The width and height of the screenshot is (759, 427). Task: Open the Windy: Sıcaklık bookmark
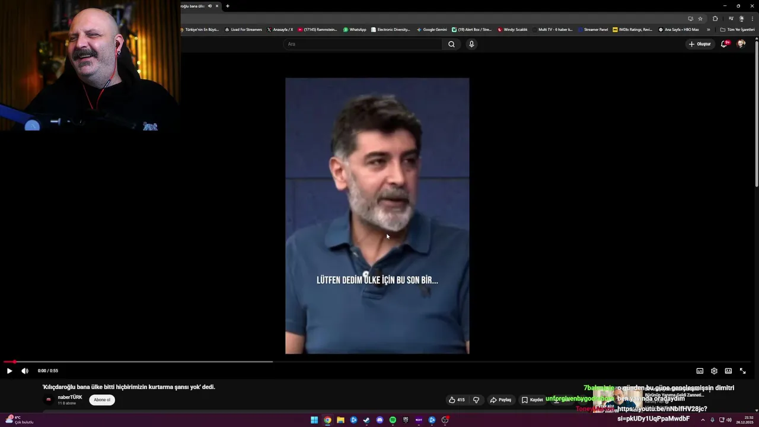tap(513, 30)
